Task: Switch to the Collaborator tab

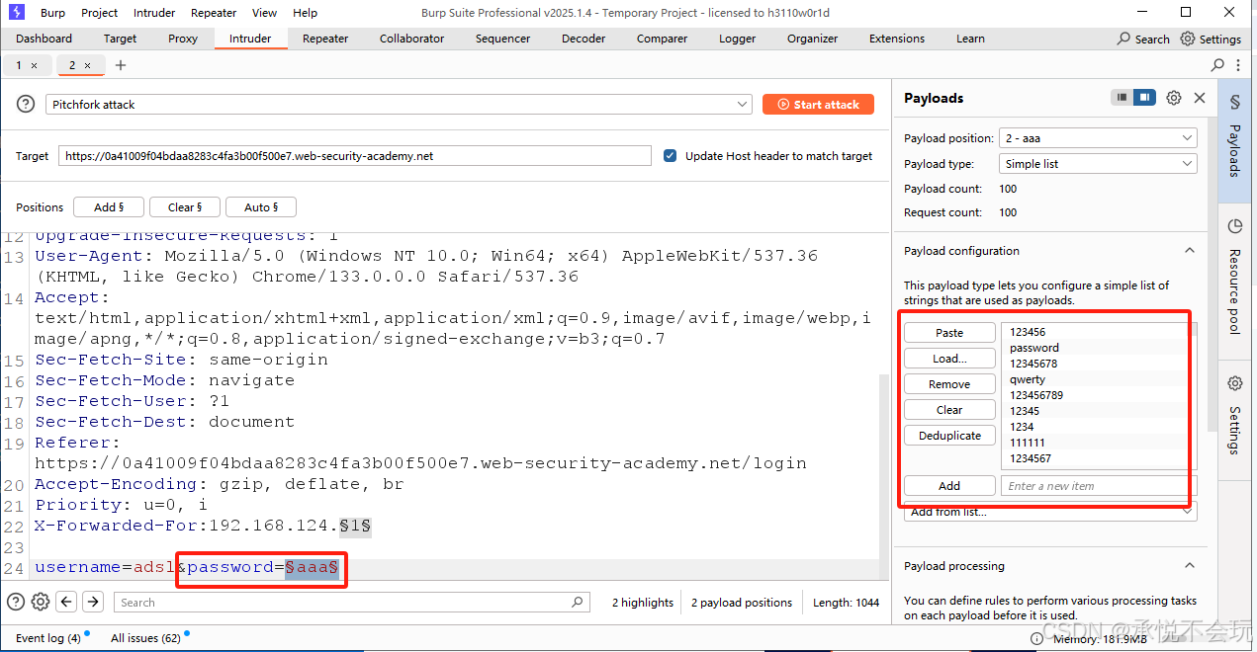Action: [x=412, y=39]
